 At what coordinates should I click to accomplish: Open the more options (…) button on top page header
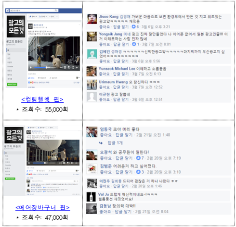click(x=57, y=16)
